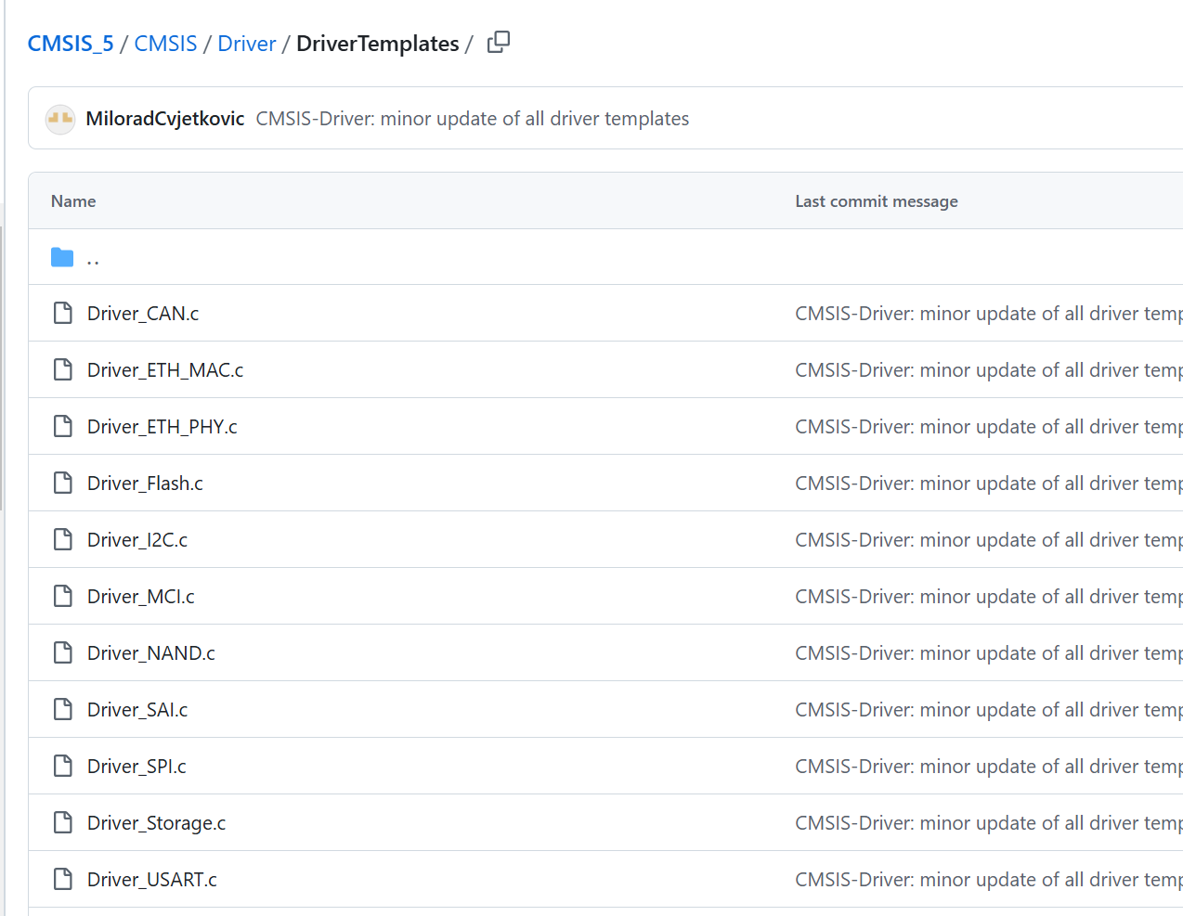Open the Driver_USART.c file
1183x916 pixels.
click(x=152, y=880)
